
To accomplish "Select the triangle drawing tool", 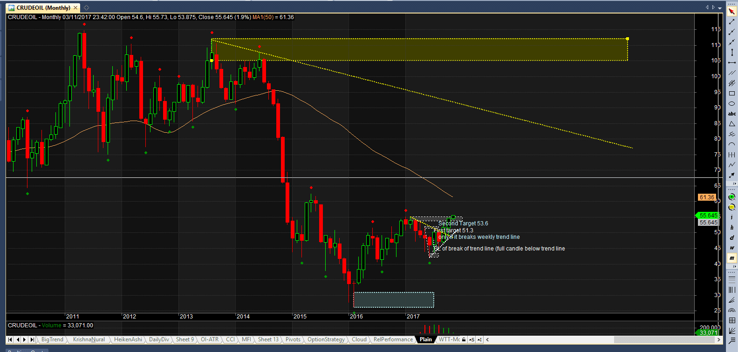I will tap(731, 124).
